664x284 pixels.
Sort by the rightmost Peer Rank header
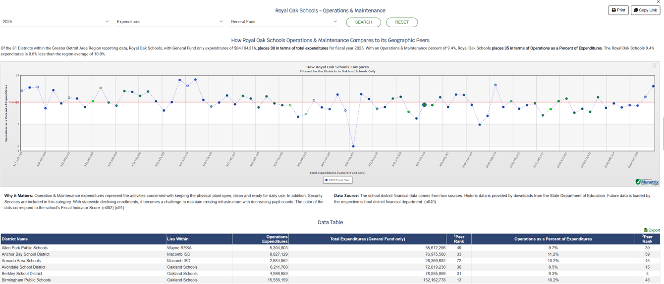648,239
